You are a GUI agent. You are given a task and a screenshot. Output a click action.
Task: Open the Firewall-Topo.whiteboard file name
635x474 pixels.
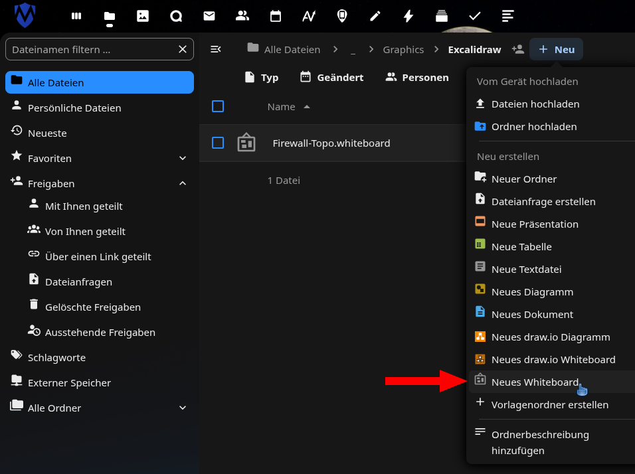coord(331,143)
